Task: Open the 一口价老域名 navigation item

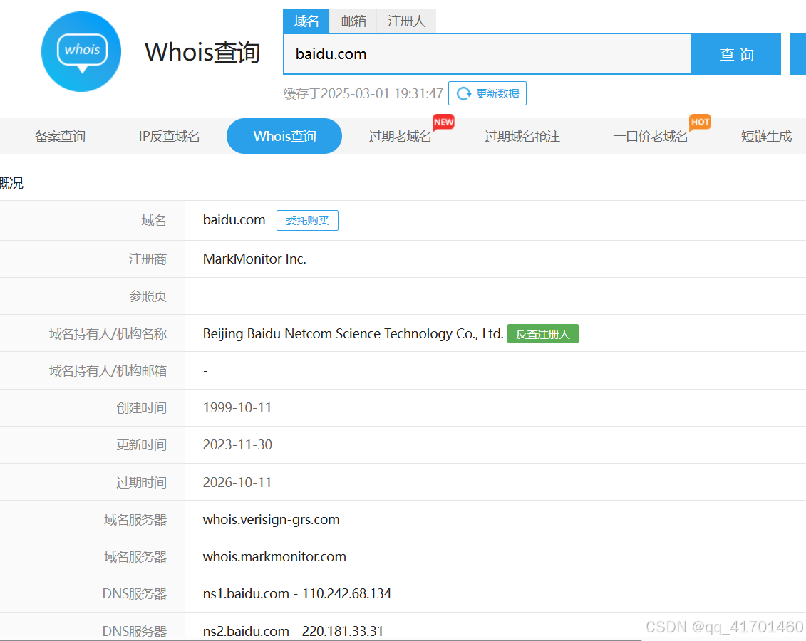Action: pyautogui.click(x=650, y=137)
